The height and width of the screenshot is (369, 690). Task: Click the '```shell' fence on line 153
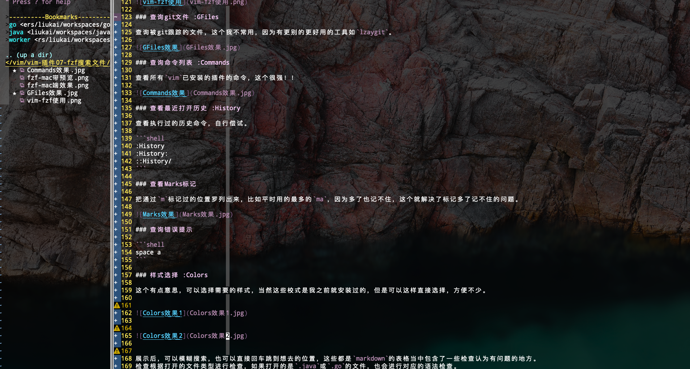[150, 245]
